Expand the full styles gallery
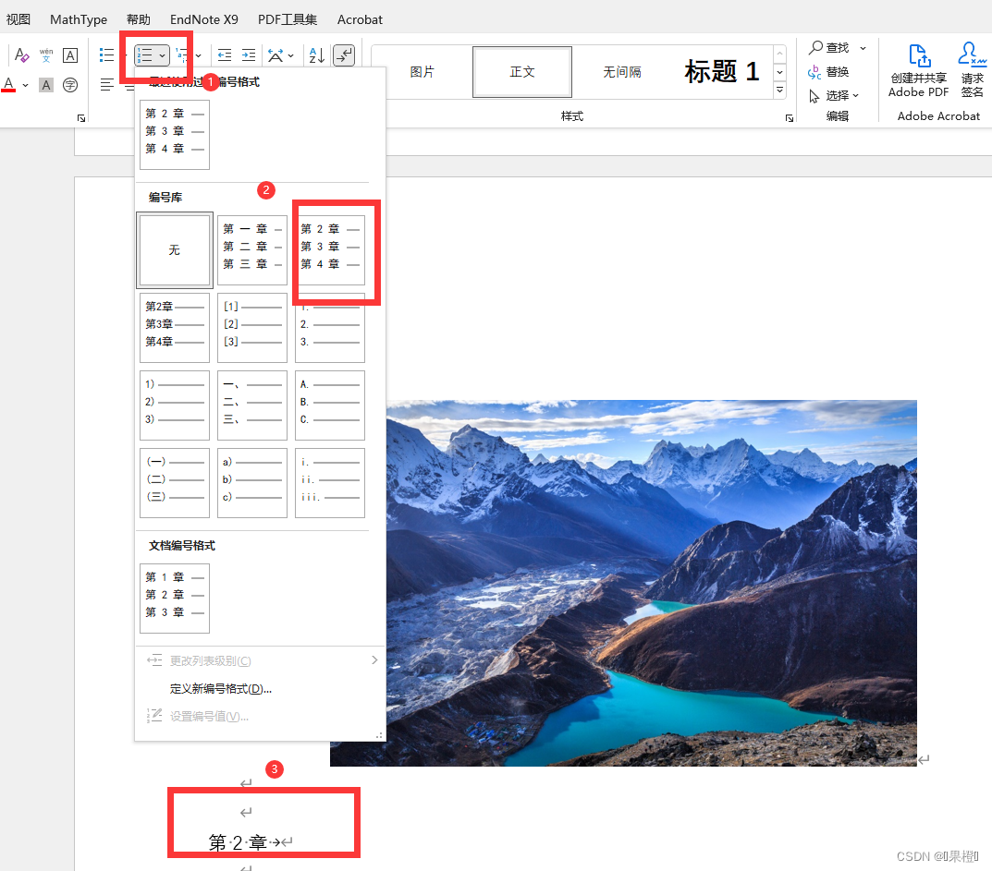The height and width of the screenshot is (871, 992). (x=779, y=90)
